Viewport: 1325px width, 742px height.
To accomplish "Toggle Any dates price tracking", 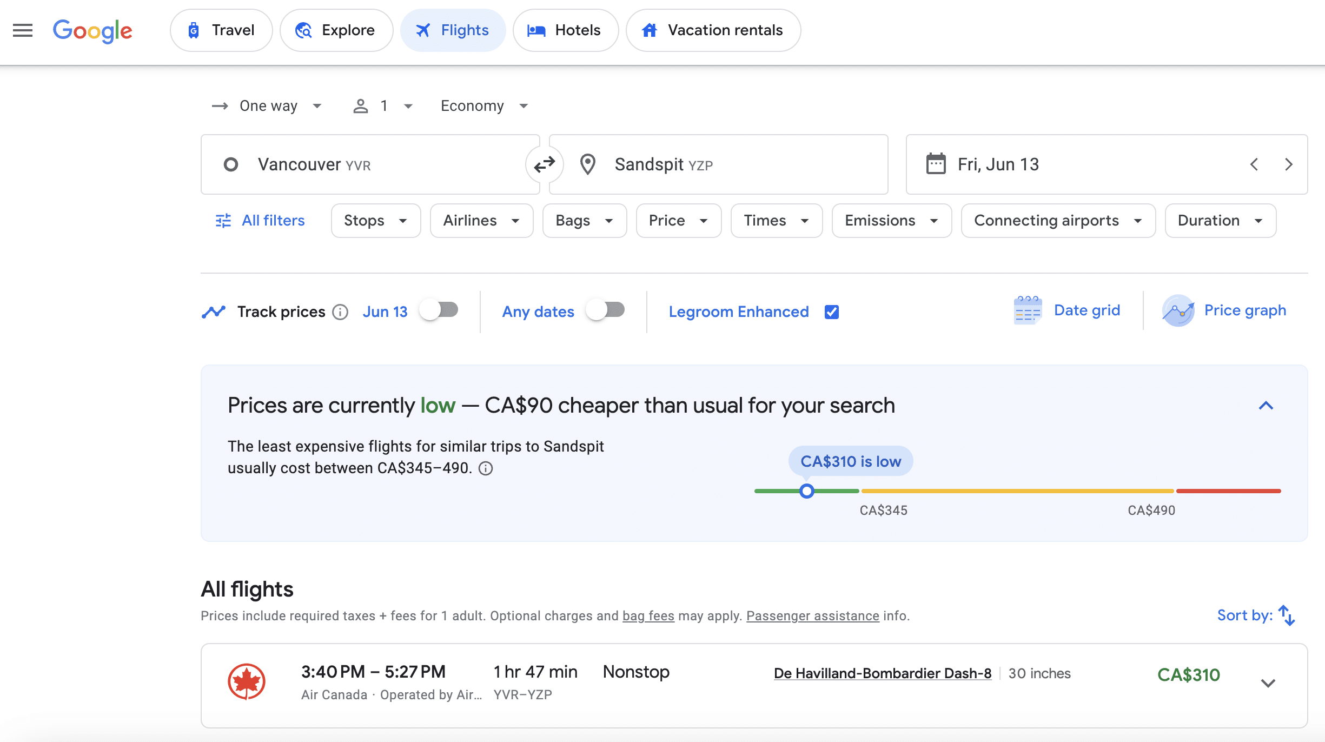I will click(x=606, y=311).
